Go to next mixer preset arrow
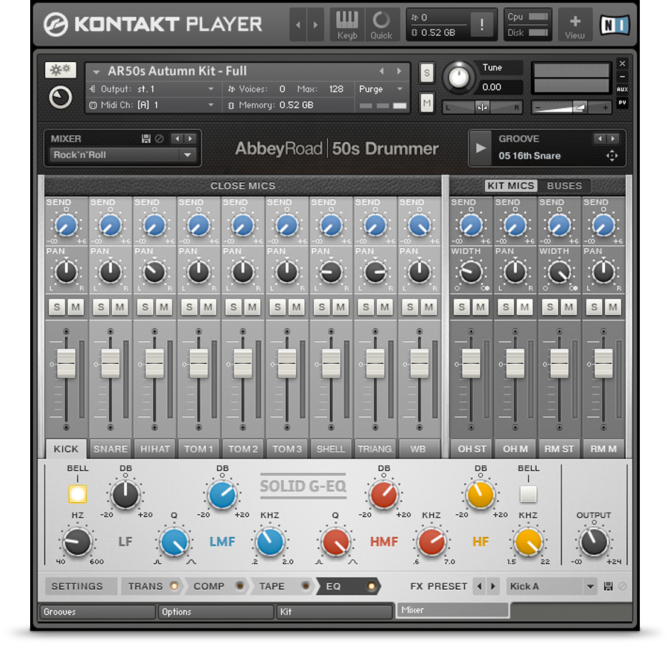 pos(190,138)
